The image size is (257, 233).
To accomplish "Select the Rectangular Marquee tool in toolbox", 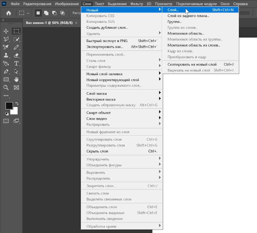I will pyautogui.click(x=16, y=31).
